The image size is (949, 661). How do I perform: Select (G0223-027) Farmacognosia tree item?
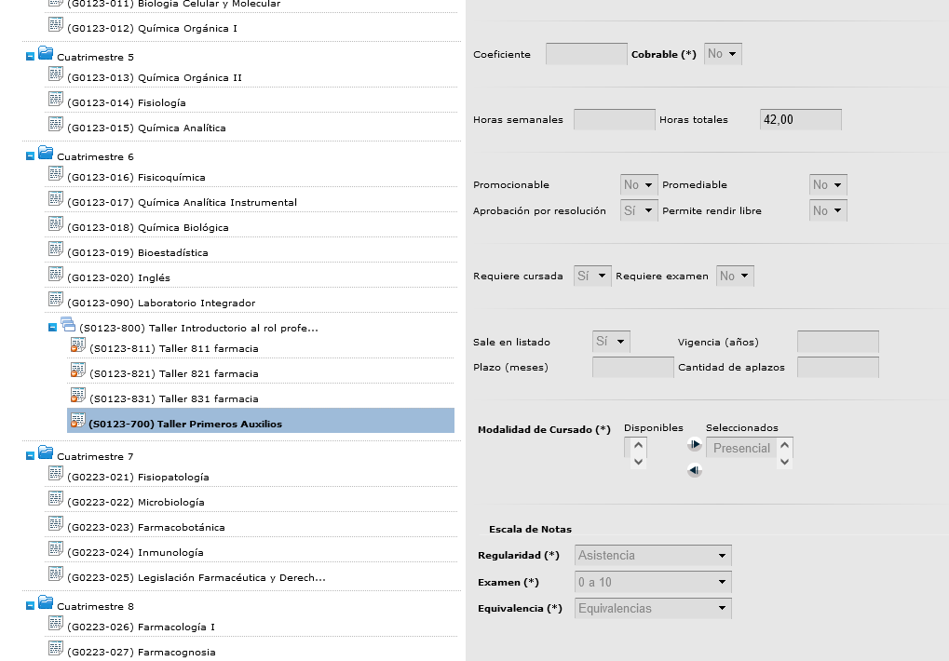coord(141,652)
